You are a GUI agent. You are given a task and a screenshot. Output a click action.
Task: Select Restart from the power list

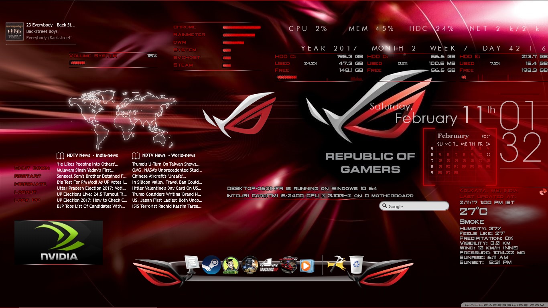coord(28,176)
